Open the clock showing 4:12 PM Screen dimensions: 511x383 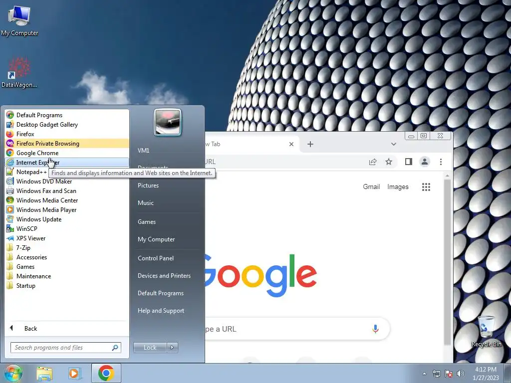pos(486,374)
